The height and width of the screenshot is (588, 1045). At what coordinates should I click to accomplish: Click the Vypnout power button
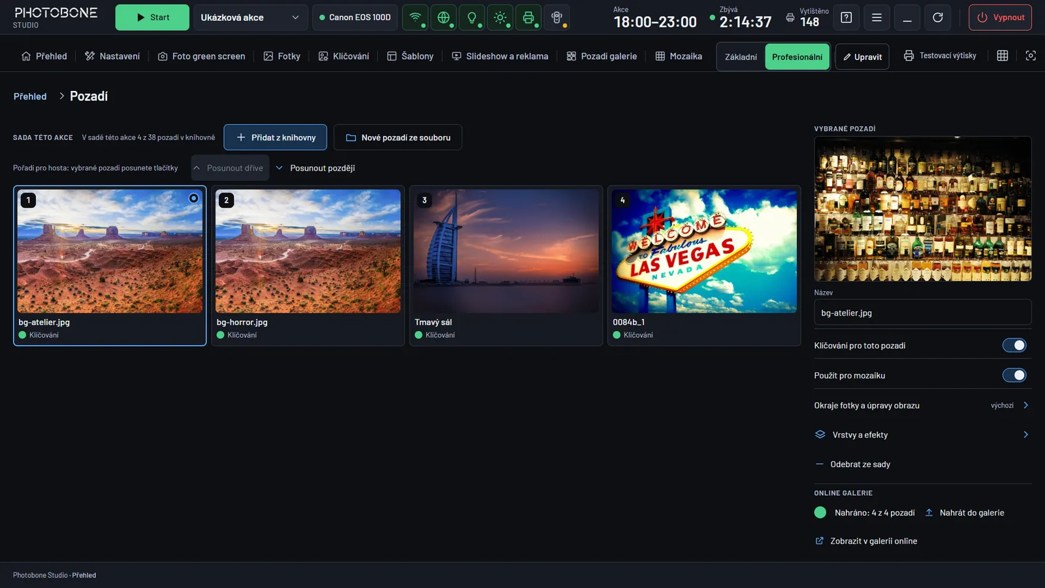(1001, 18)
